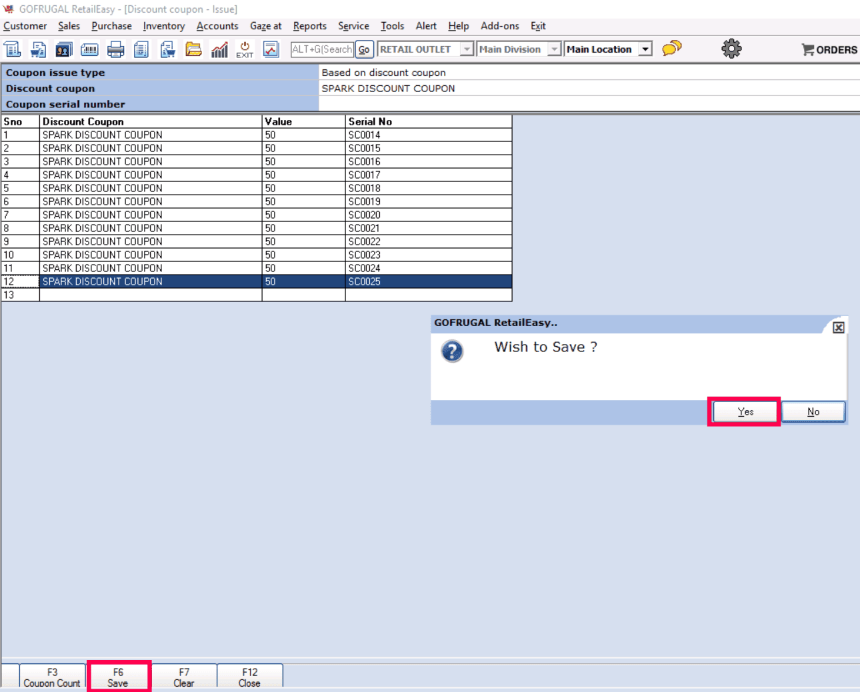
Task: Open the Add-ons menu
Action: [x=499, y=26]
